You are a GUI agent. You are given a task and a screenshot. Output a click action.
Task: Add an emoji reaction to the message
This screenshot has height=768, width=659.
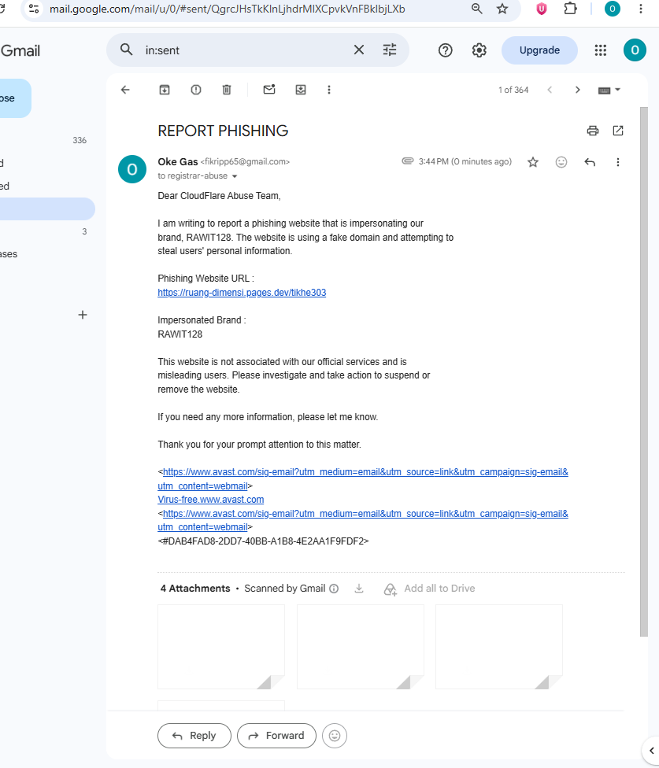click(x=561, y=162)
